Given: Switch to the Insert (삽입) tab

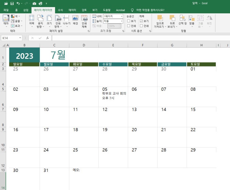Looking at the screenshot, I should pos(26,10).
